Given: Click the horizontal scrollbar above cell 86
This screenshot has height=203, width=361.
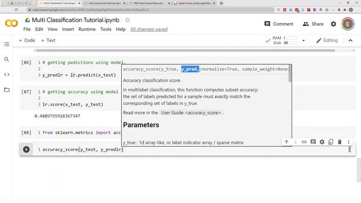Looking at the screenshot, I should tap(186, 50).
